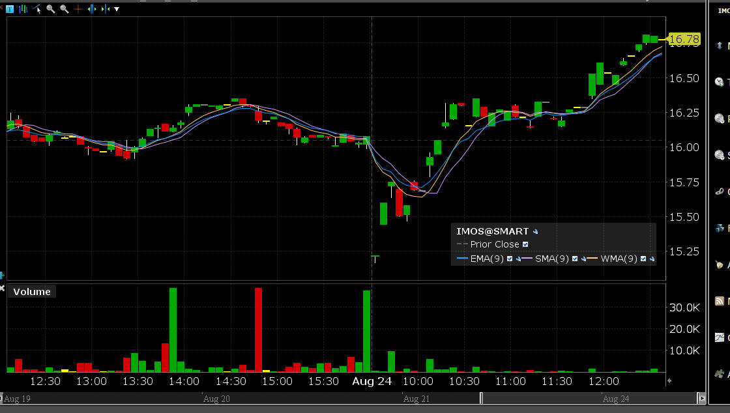
Task: Select the bar chart type icon
Action: click(23, 9)
